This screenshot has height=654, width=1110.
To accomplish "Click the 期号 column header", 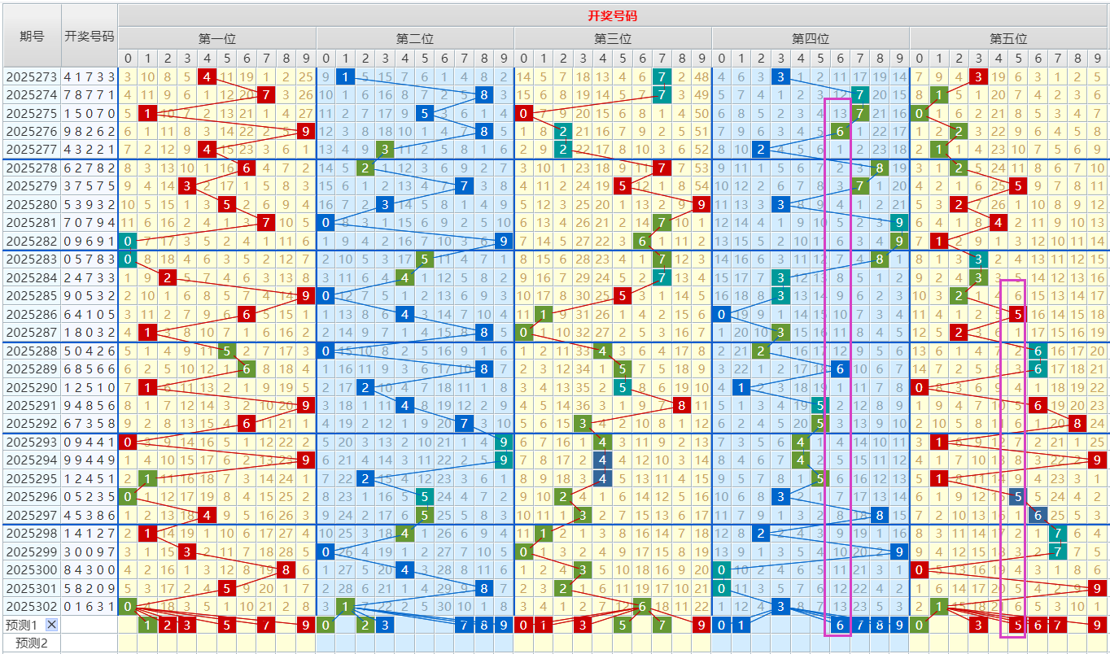I will [x=32, y=36].
